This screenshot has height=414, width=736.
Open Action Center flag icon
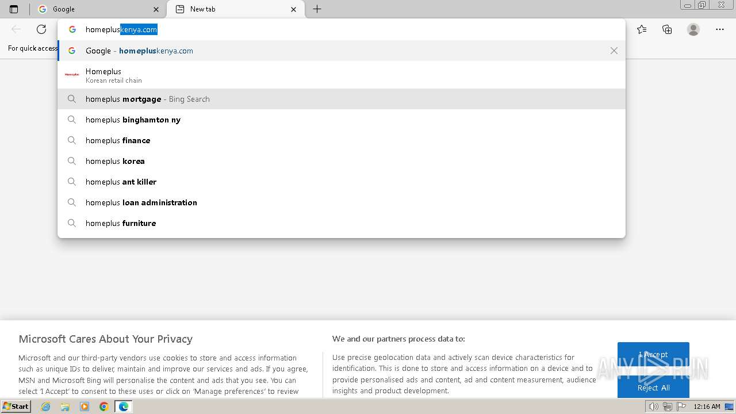[x=681, y=407]
